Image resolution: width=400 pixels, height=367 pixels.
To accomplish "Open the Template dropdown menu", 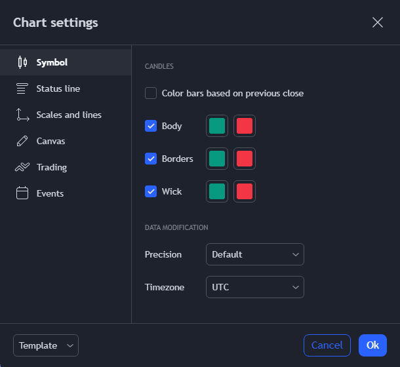I will click(x=46, y=345).
